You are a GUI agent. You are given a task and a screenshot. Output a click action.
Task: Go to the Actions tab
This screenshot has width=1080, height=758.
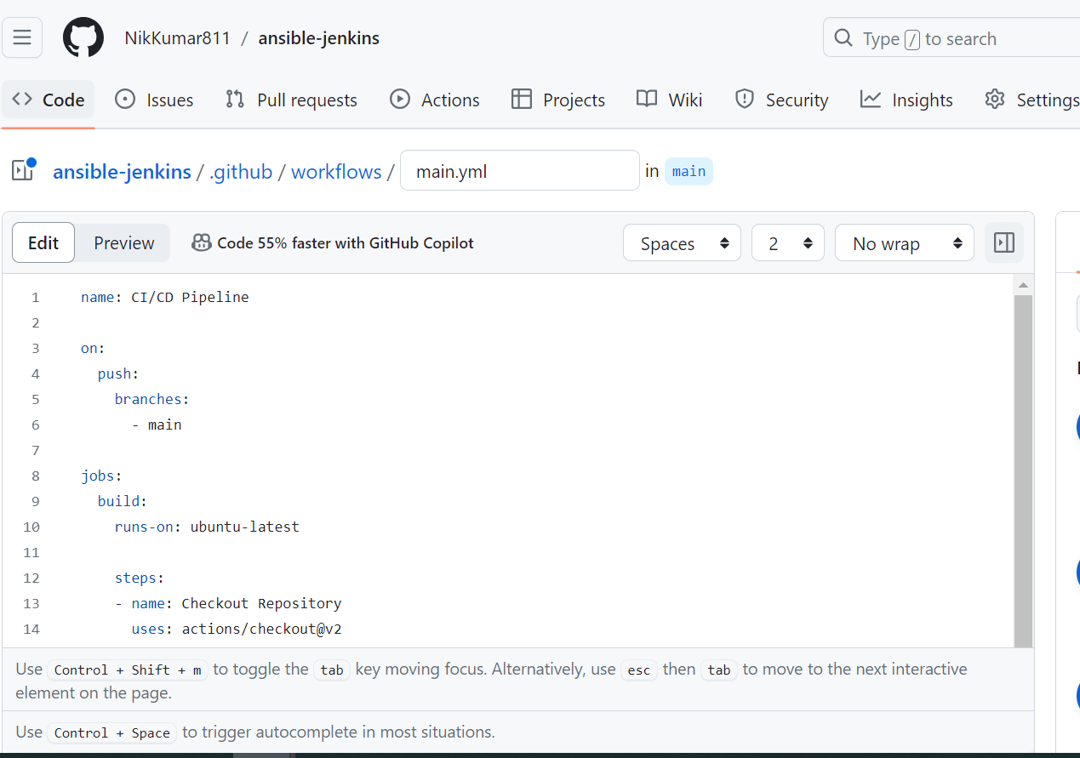[435, 100]
